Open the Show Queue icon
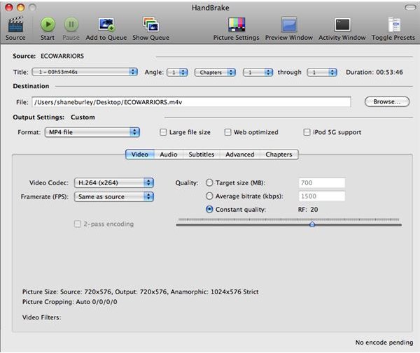The height and width of the screenshot is (353, 420). pyautogui.click(x=150, y=24)
